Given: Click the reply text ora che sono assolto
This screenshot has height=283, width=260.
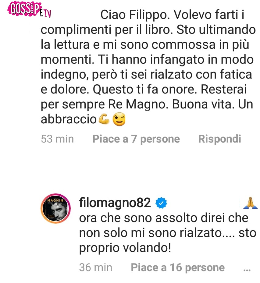Looking at the screenshot, I should pyautogui.click(x=164, y=218).
